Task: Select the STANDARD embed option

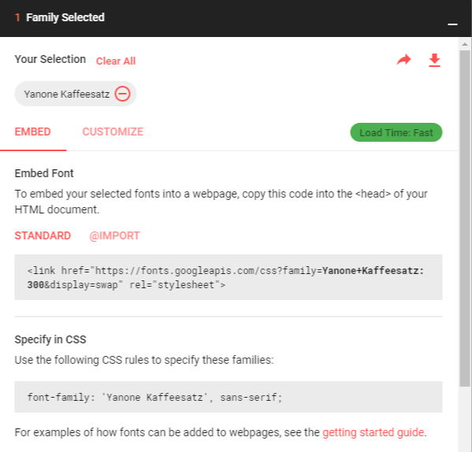Action: 43,235
